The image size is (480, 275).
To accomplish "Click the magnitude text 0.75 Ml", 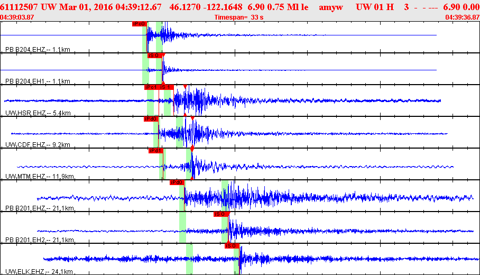I will (282, 7).
